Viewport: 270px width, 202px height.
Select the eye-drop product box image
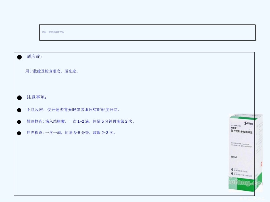pyautogui.click(x=246, y=153)
